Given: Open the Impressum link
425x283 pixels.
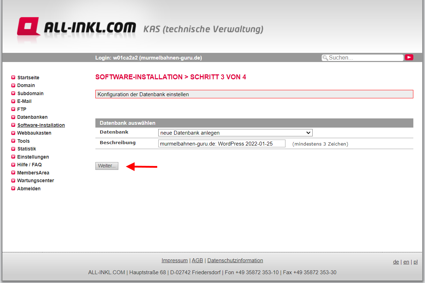Looking at the screenshot, I should click(175, 260).
